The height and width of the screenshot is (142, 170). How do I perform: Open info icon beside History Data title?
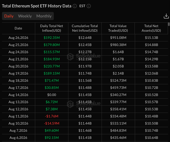tap(75, 6)
